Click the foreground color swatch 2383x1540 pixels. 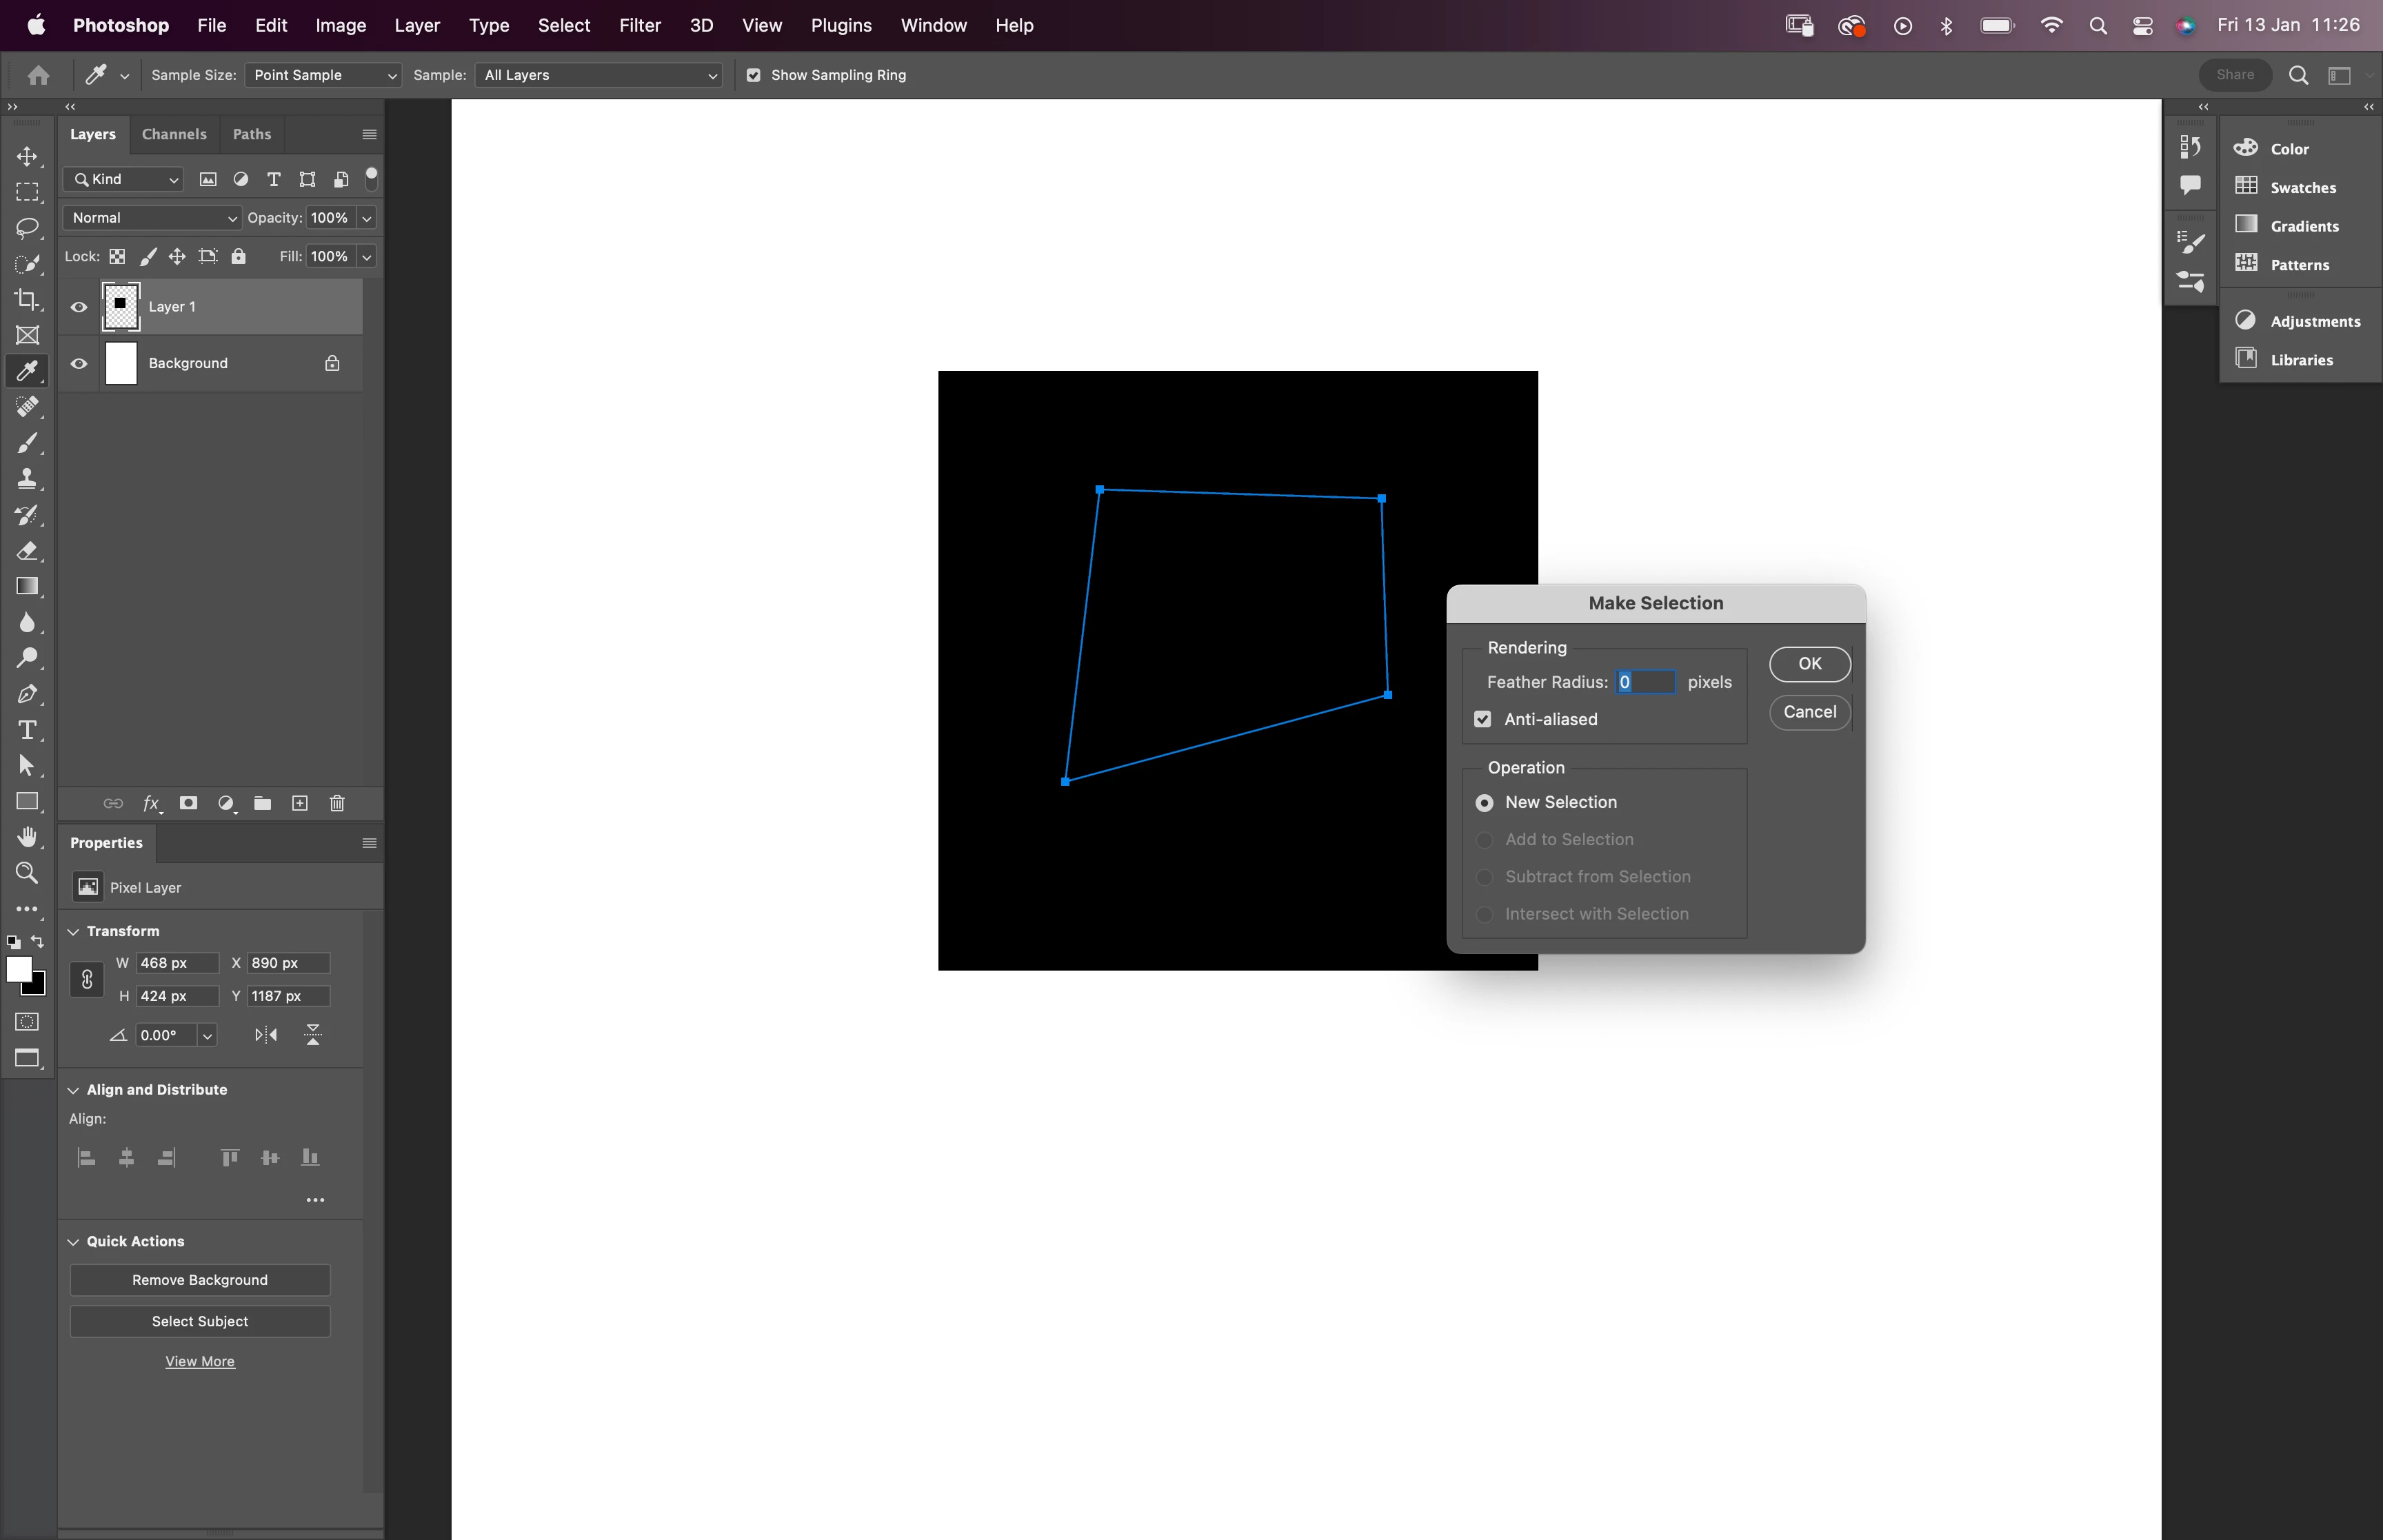[18, 969]
